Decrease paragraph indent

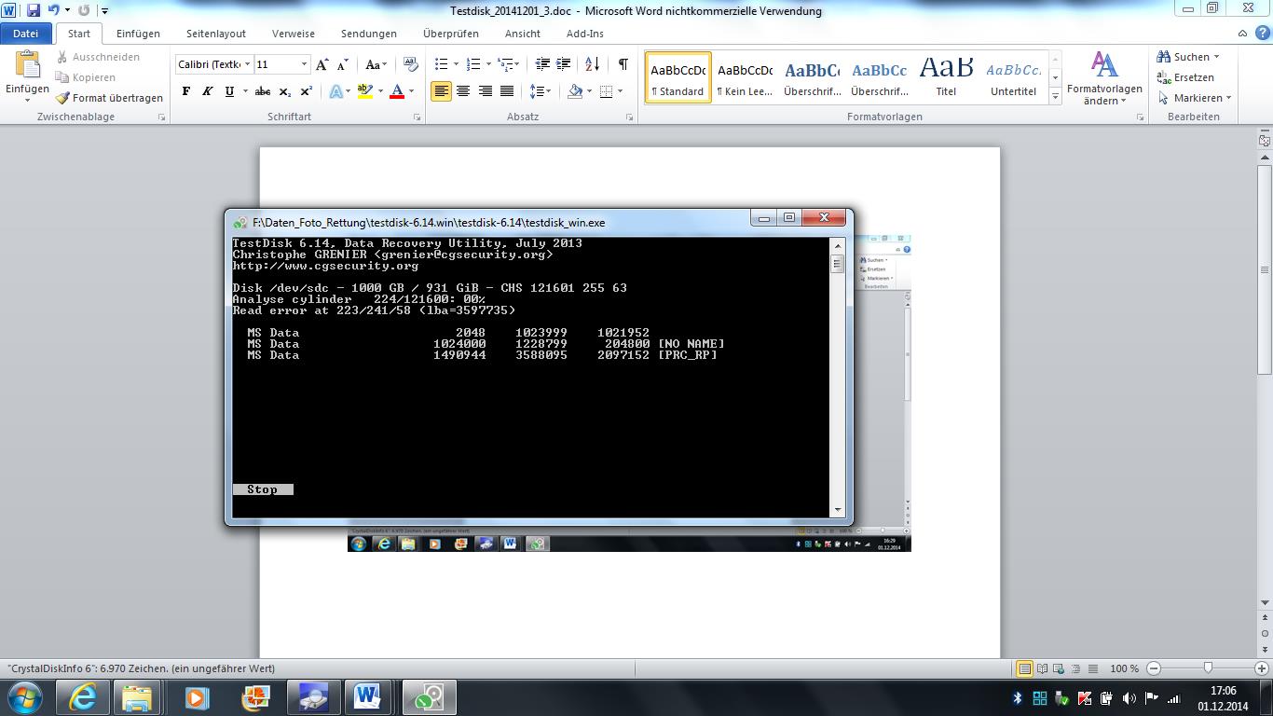pos(543,64)
